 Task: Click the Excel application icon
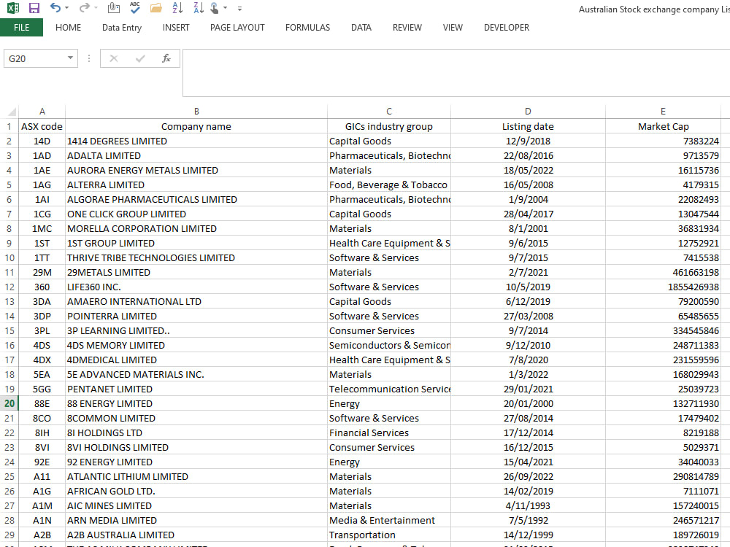tap(13, 8)
